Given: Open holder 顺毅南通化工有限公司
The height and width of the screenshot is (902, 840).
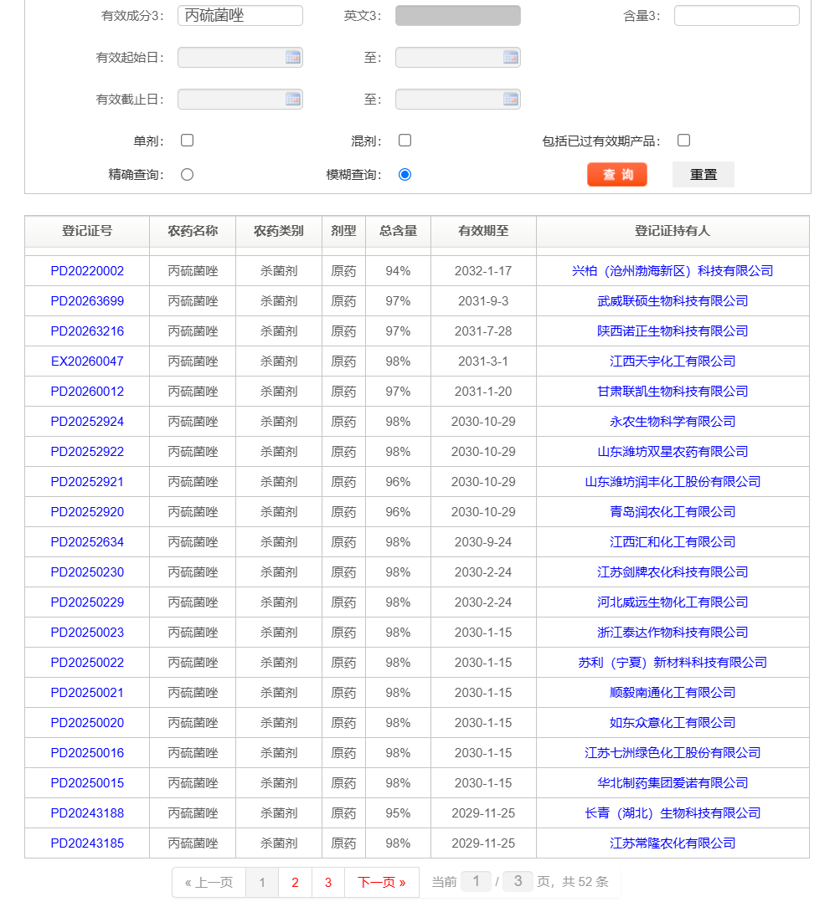Looking at the screenshot, I should tap(673, 693).
